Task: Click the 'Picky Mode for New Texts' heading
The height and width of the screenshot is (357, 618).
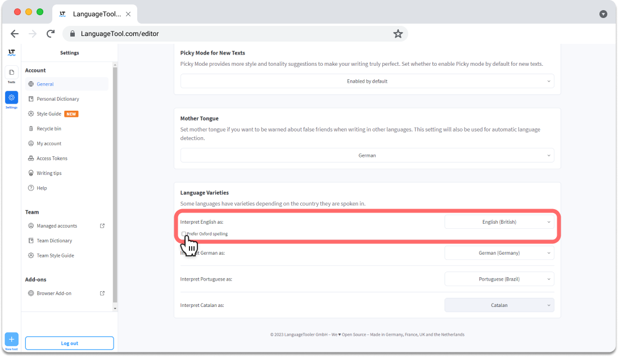Action: [213, 53]
